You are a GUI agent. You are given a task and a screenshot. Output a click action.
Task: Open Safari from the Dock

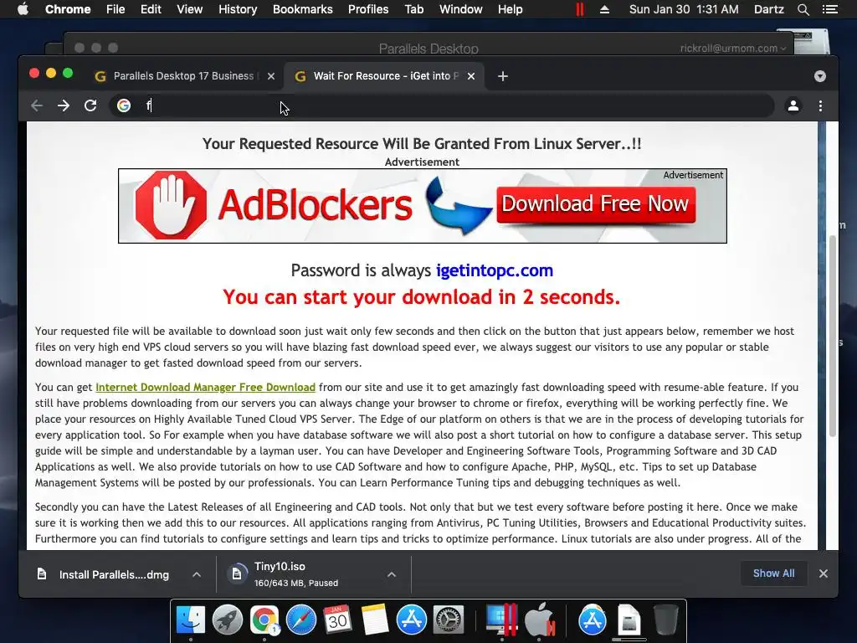[x=301, y=620]
